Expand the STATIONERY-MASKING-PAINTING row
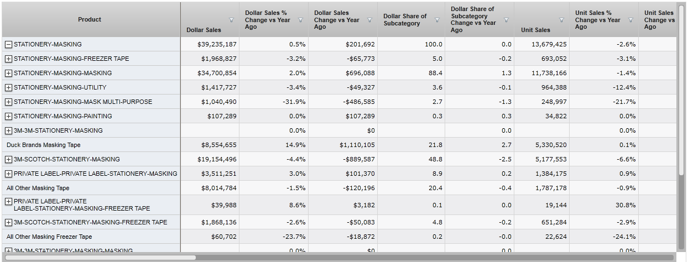688x262 pixels. (x=8, y=116)
